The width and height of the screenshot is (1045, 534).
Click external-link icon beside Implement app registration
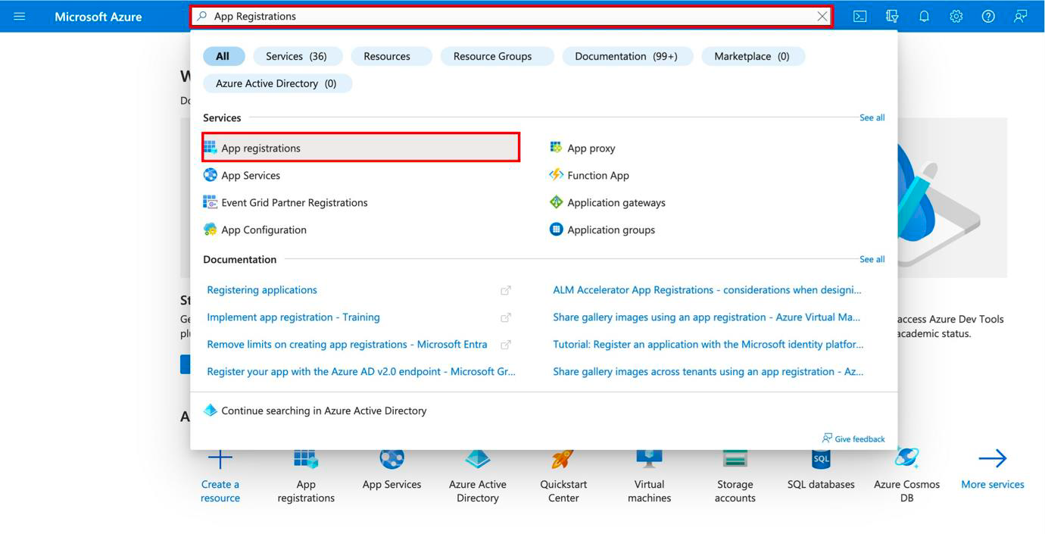506,317
